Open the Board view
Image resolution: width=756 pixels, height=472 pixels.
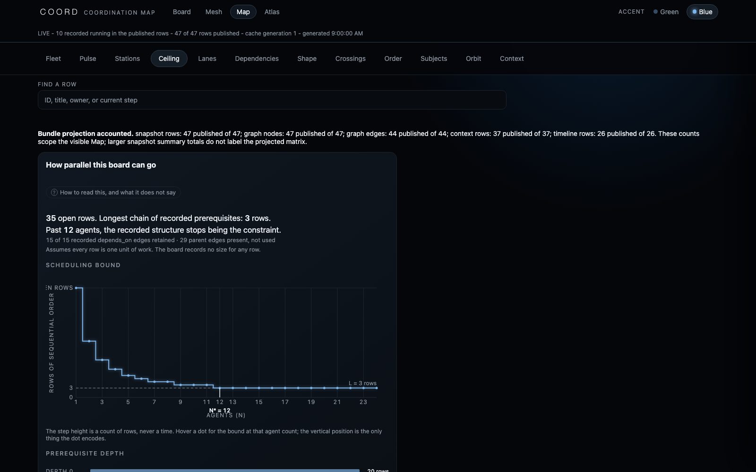181,12
